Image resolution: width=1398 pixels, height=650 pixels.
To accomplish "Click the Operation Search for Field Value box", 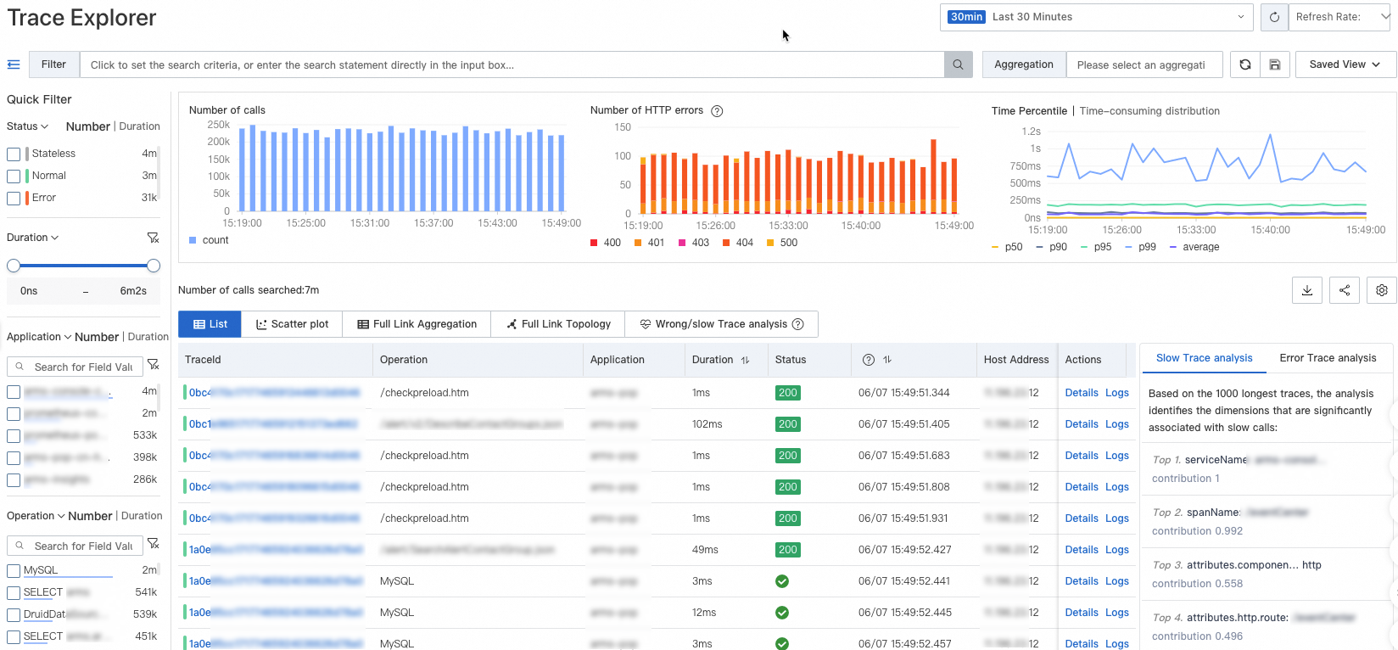I will [75, 546].
